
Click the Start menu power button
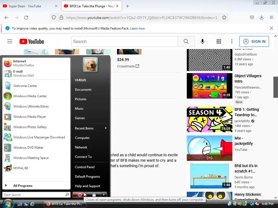pyautogui.click(x=80, y=195)
